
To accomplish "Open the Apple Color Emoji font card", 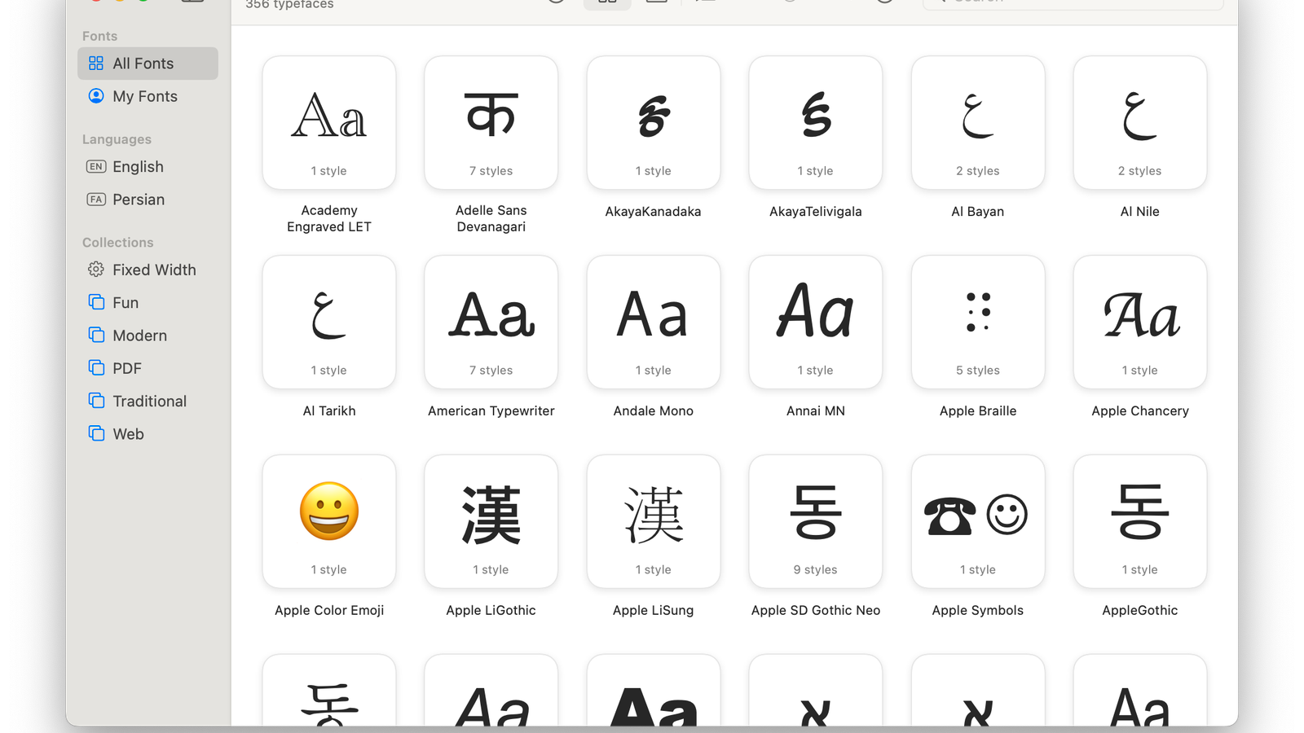I will click(x=328, y=521).
